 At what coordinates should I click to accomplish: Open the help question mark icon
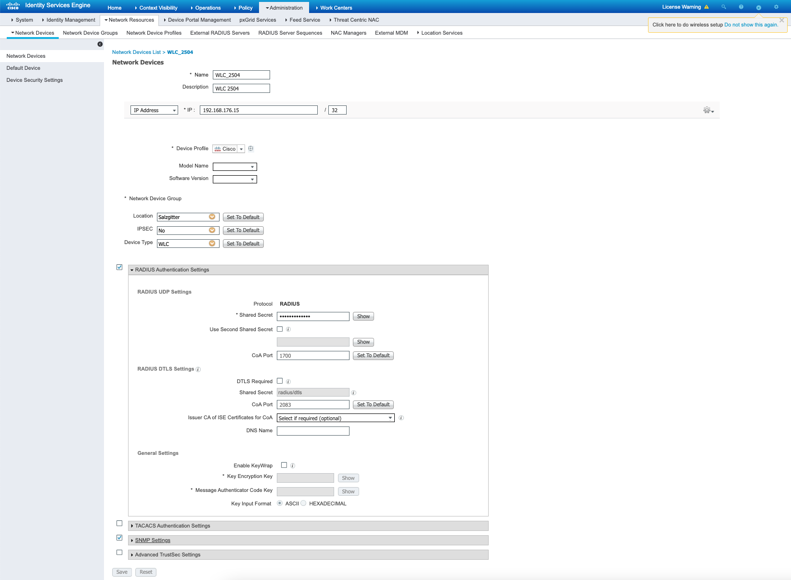click(741, 7)
